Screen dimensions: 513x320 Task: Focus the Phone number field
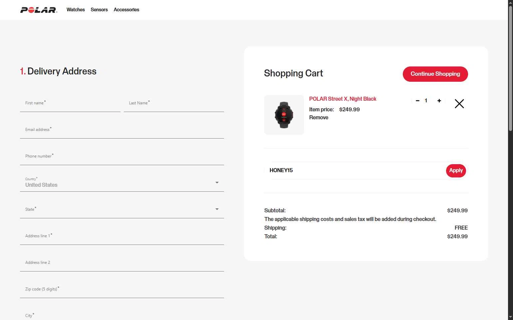coord(122,156)
